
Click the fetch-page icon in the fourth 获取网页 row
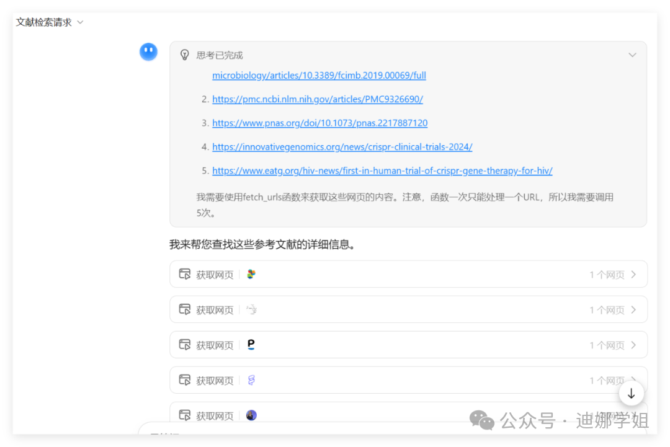pyautogui.click(x=185, y=380)
